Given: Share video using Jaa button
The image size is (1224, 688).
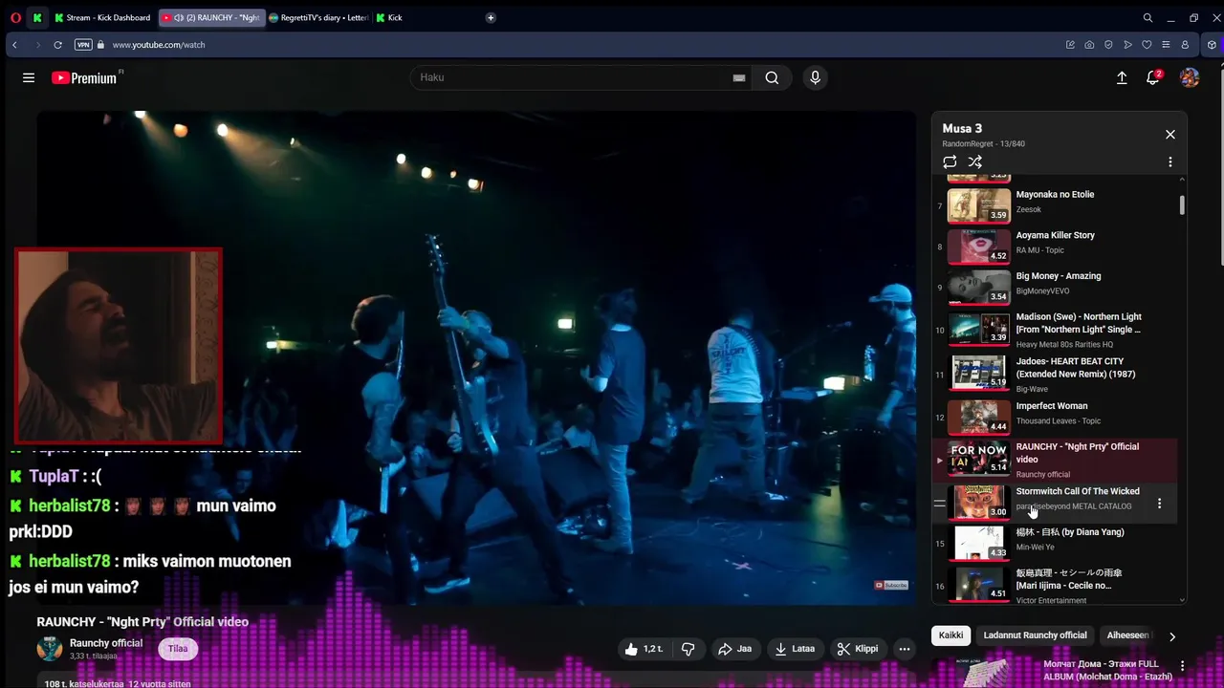Looking at the screenshot, I should click(x=734, y=649).
